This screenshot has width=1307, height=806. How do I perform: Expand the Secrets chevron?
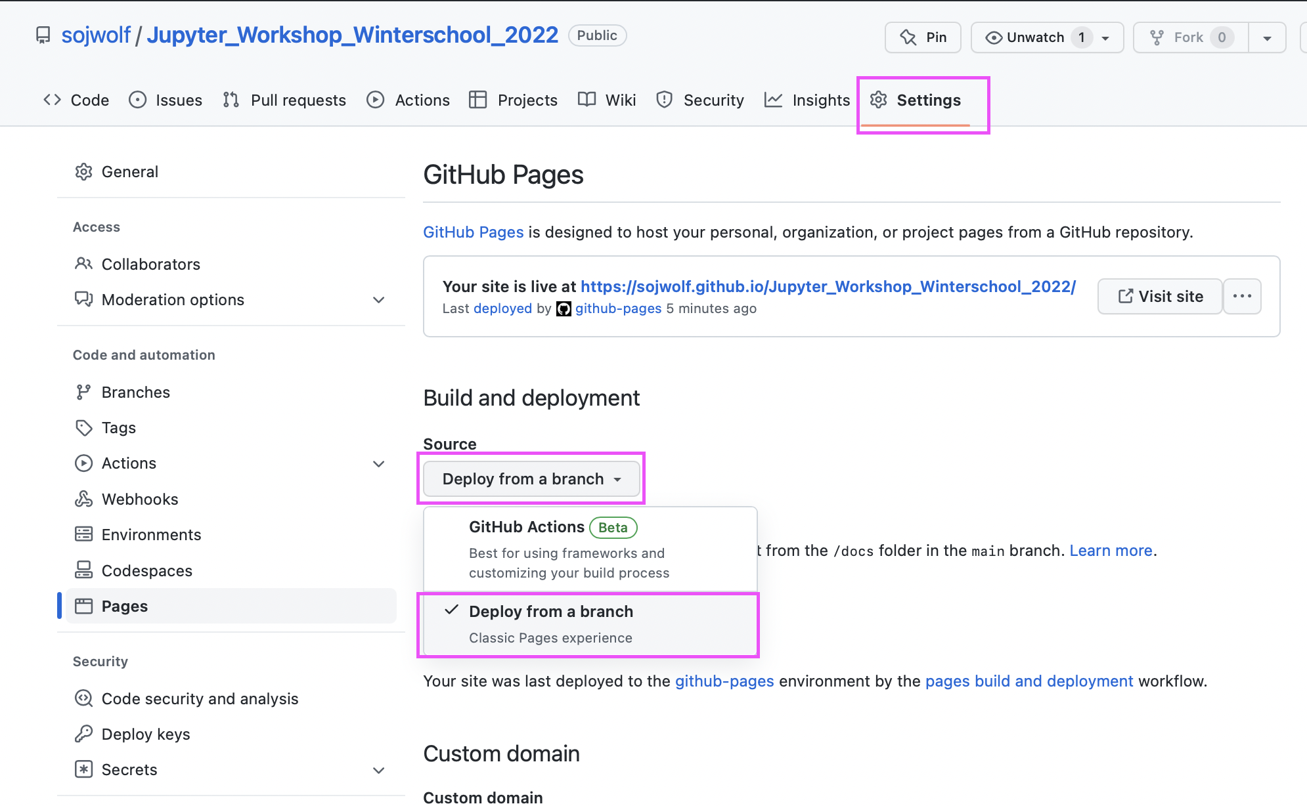coord(379,771)
